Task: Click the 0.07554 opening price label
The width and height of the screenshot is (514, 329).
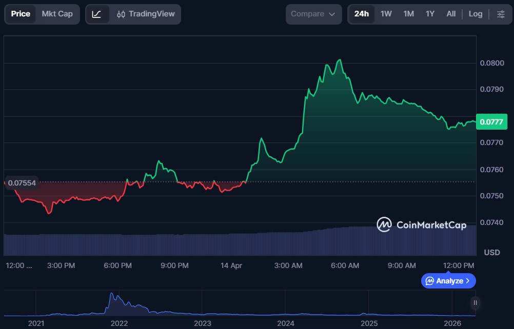Action: click(21, 183)
